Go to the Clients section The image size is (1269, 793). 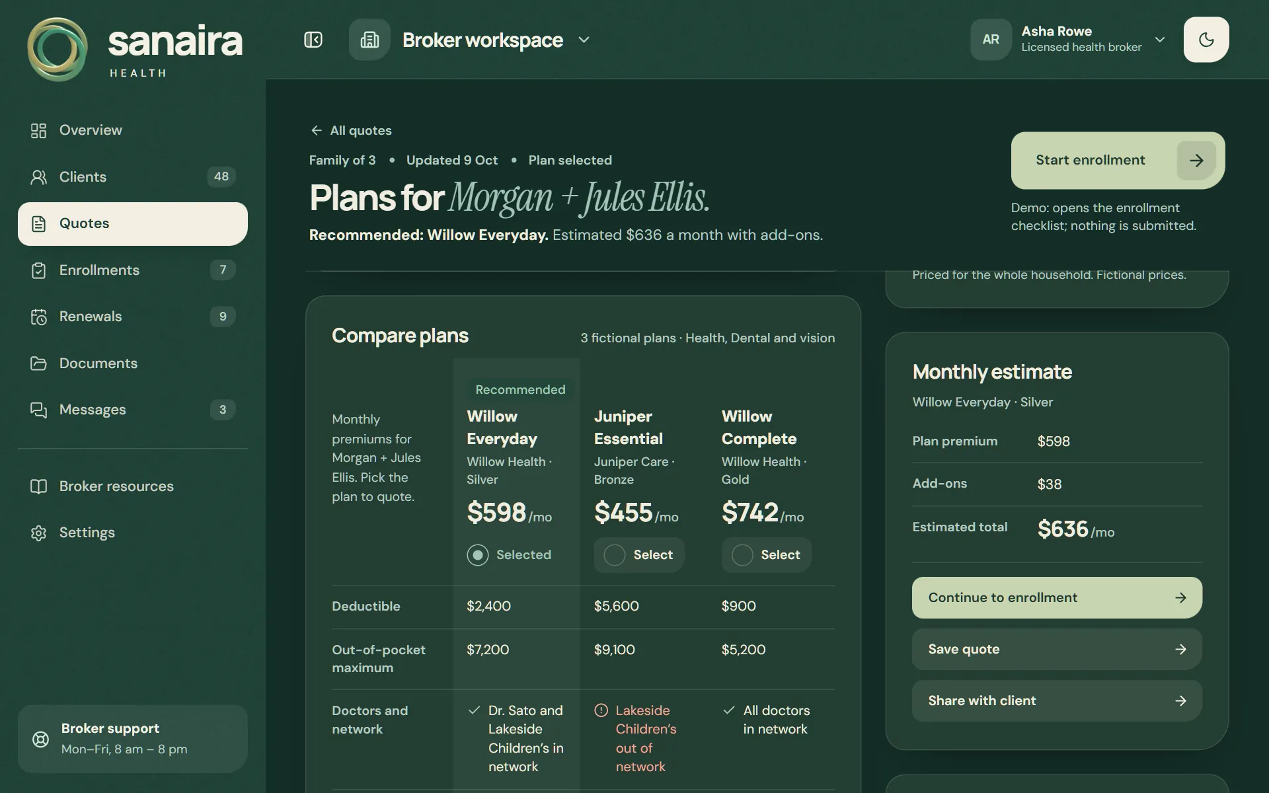point(133,177)
